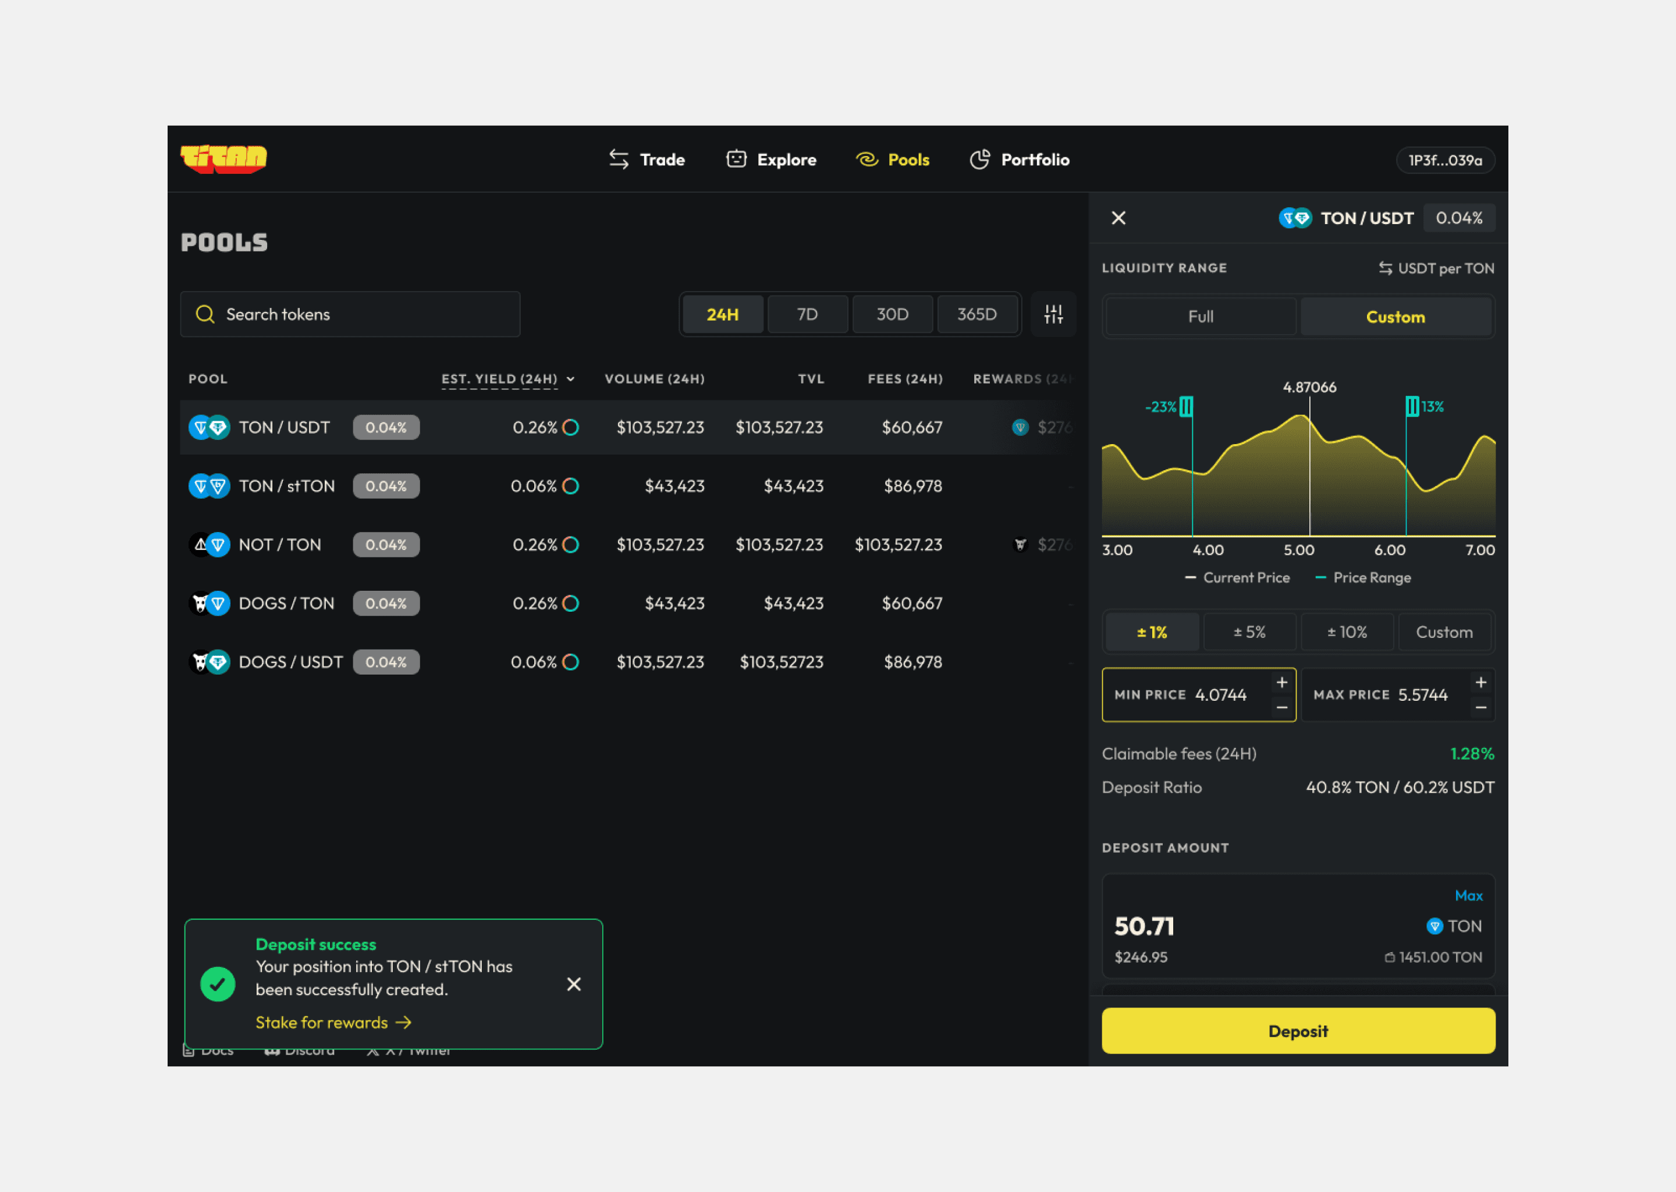Select the Full liquidity range option

[1201, 317]
